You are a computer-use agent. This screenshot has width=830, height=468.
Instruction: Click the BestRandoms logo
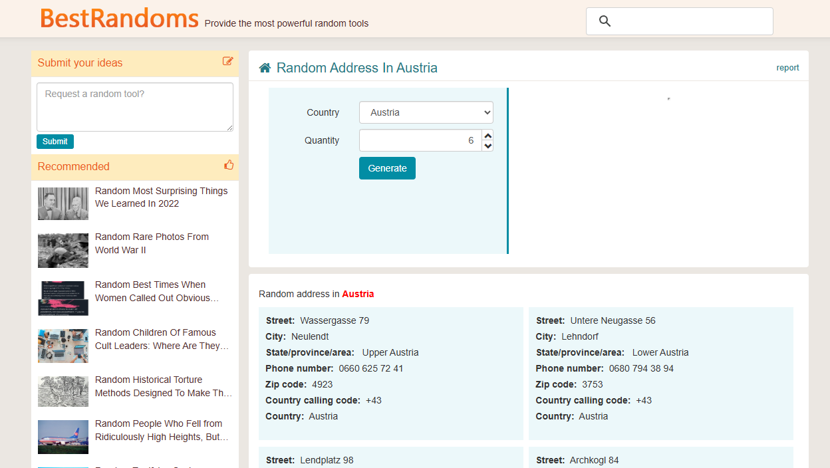pyautogui.click(x=119, y=19)
